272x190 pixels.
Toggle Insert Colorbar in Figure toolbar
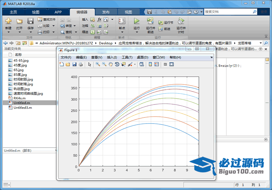[x=150, y=64]
